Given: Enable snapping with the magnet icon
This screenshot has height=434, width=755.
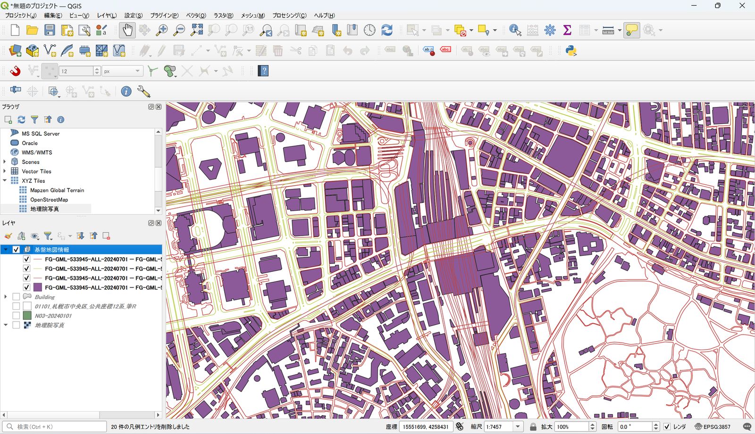Looking at the screenshot, I should tap(15, 71).
